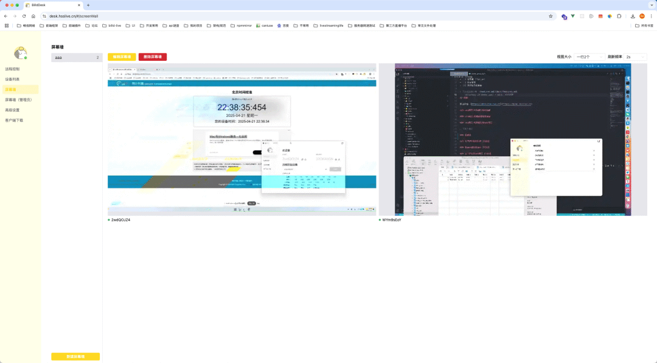Screen dimensions: 657x363
Task: Open the 所有书签 folder at far right
Action: pyautogui.click(x=644, y=26)
